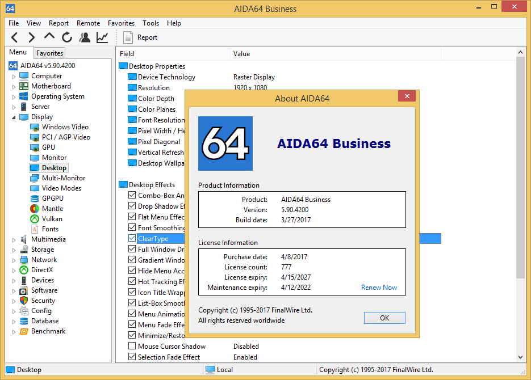Click the Operating System Windows-logo icon
Image resolution: width=531 pixels, height=380 pixels.
click(x=24, y=96)
